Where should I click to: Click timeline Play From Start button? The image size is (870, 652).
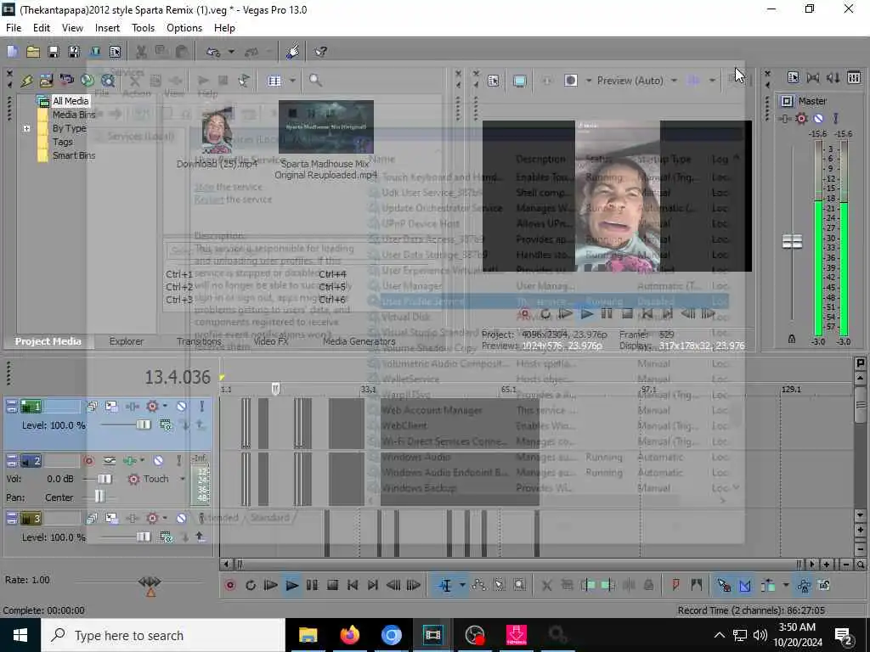(x=271, y=586)
